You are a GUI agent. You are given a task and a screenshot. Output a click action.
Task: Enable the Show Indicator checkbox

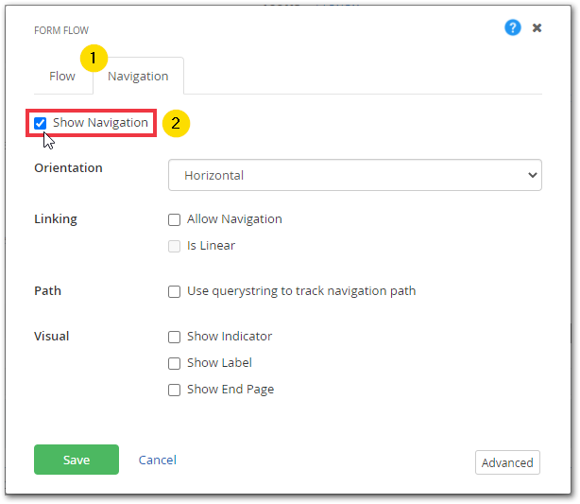(x=174, y=337)
